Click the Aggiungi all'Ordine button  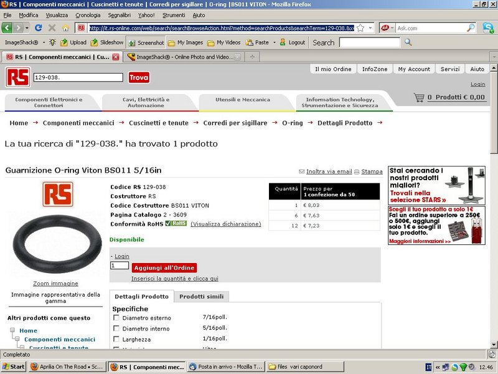pos(164,268)
